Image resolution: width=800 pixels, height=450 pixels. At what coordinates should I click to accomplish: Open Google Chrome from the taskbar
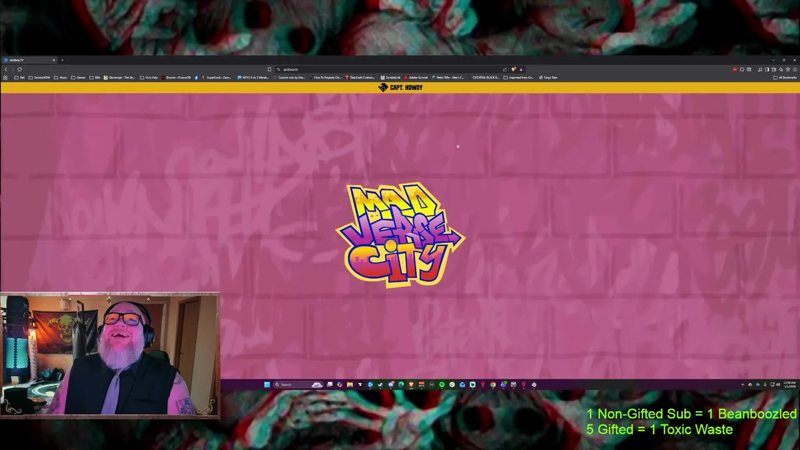(493, 384)
